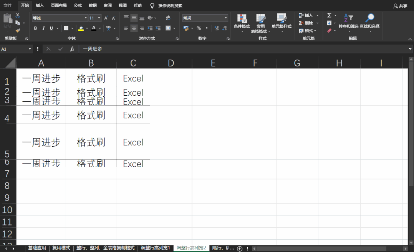Click the percent style % icon
Image resolution: width=414 pixels, height=252 pixels.
coord(199,28)
